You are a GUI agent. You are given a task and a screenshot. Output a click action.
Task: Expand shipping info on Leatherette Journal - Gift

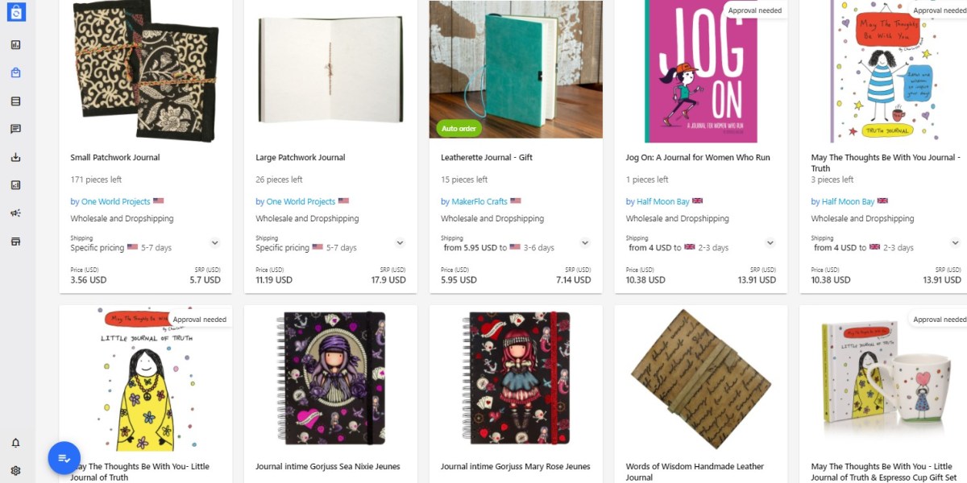click(x=585, y=242)
